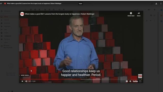The width and height of the screenshot is (163, 92).
Task: Share the video with the Share arrow
Action: [x=139, y=14]
